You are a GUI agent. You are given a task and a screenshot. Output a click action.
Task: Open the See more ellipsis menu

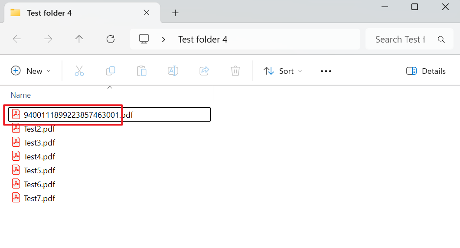pos(326,71)
